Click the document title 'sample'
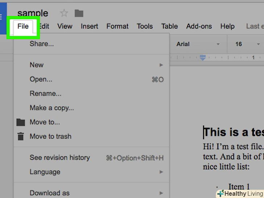Image resolution: width=264 pixels, height=198 pixels. click(x=33, y=13)
